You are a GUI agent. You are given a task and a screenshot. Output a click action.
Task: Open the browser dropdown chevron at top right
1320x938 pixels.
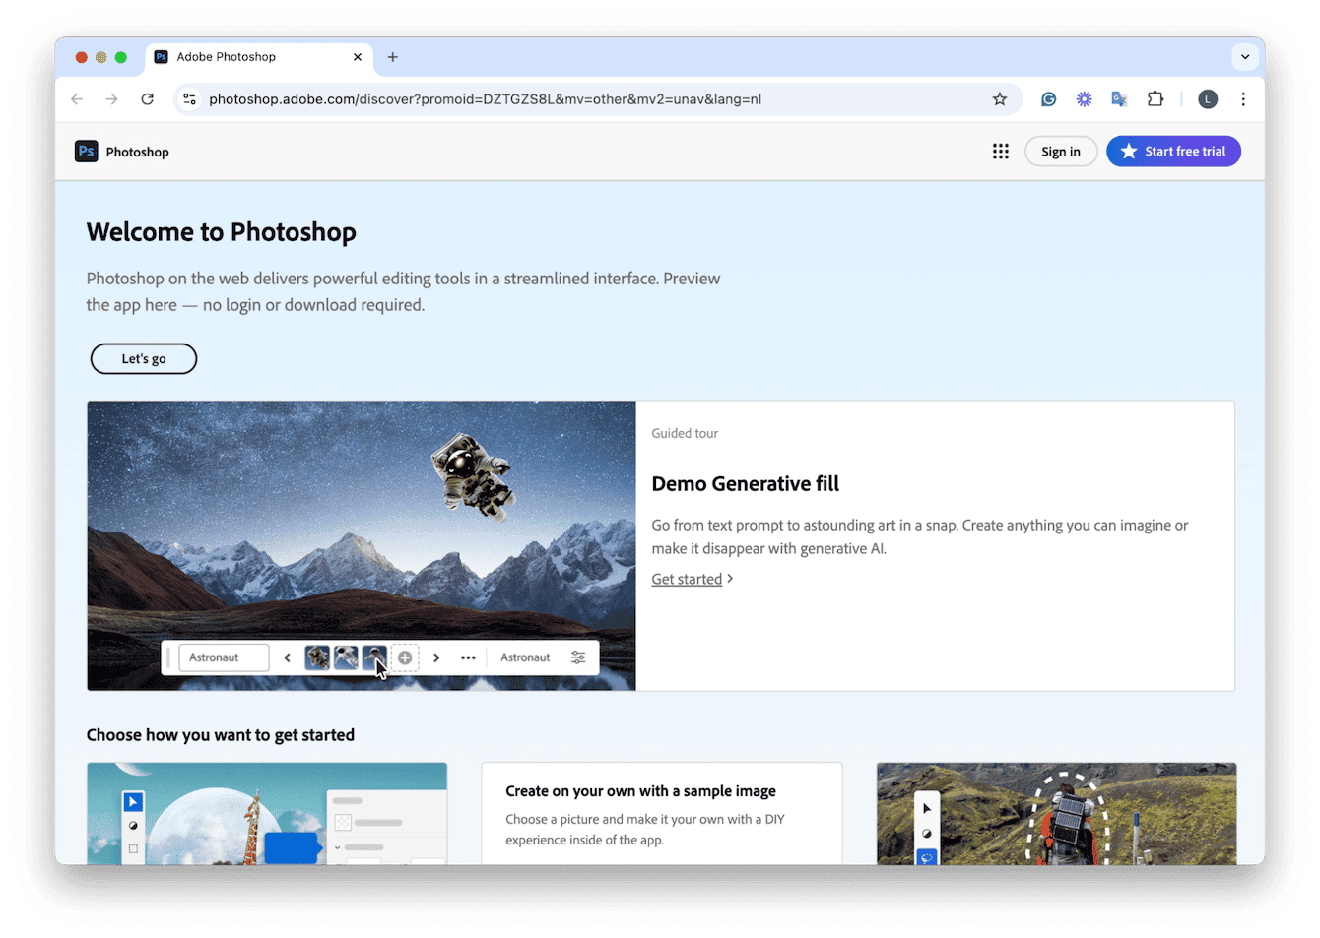pyautogui.click(x=1245, y=56)
